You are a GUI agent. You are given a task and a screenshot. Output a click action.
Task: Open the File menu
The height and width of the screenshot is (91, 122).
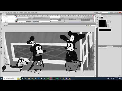click(4, 12)
